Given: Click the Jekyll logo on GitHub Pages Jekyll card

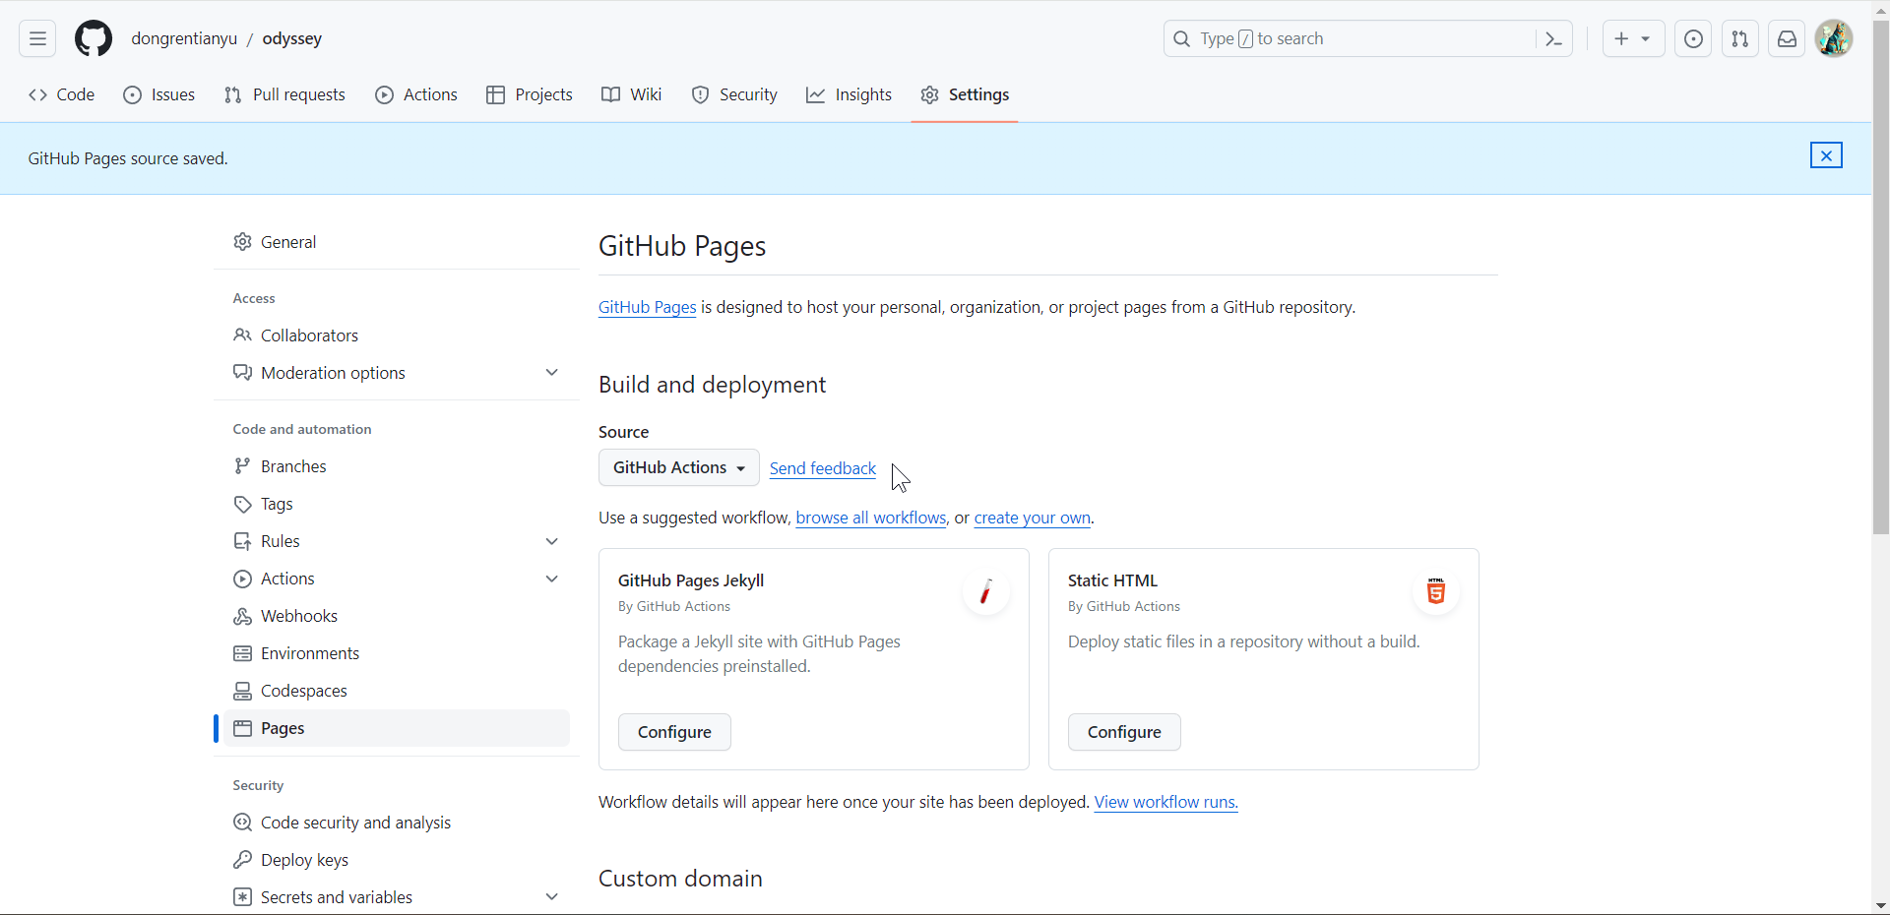Looking at the screenshot, I should pyautogui.click(x=985, y=591).
